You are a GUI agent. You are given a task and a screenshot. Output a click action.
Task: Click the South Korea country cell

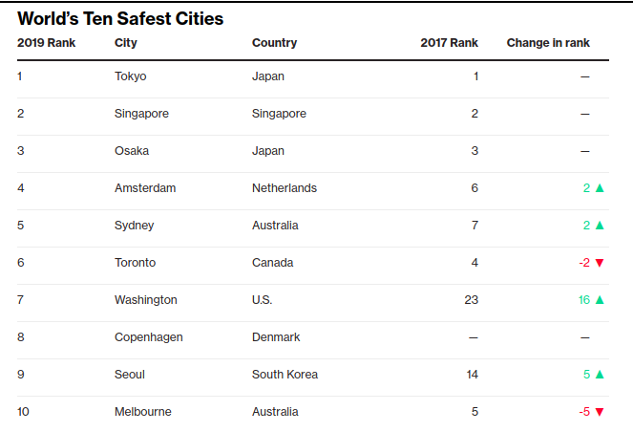(x=285, y=375)
